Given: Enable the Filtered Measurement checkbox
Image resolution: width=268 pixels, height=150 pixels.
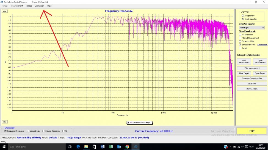Looking at the screenshot, I should pyautogui.click(x=240, y=38).
